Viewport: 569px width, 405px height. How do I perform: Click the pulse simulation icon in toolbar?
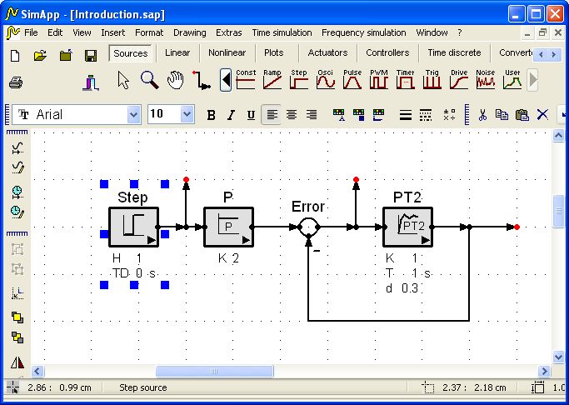click(x=91, y=82)
